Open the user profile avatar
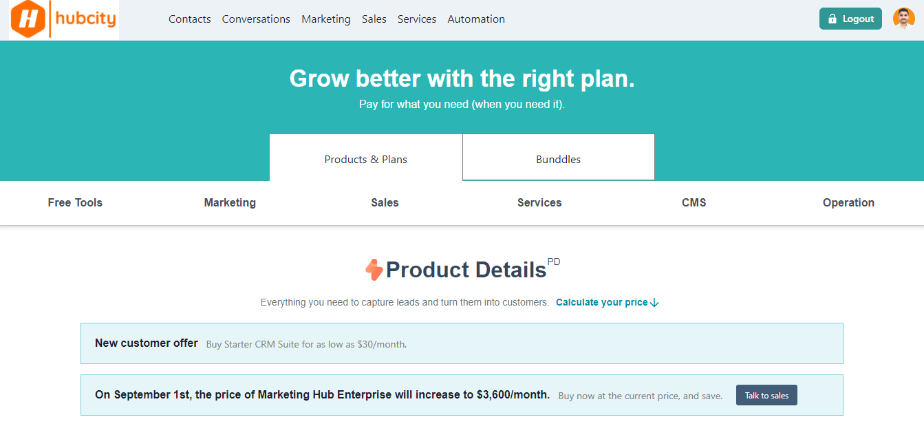The image size is (924, 426). [903, 19]
